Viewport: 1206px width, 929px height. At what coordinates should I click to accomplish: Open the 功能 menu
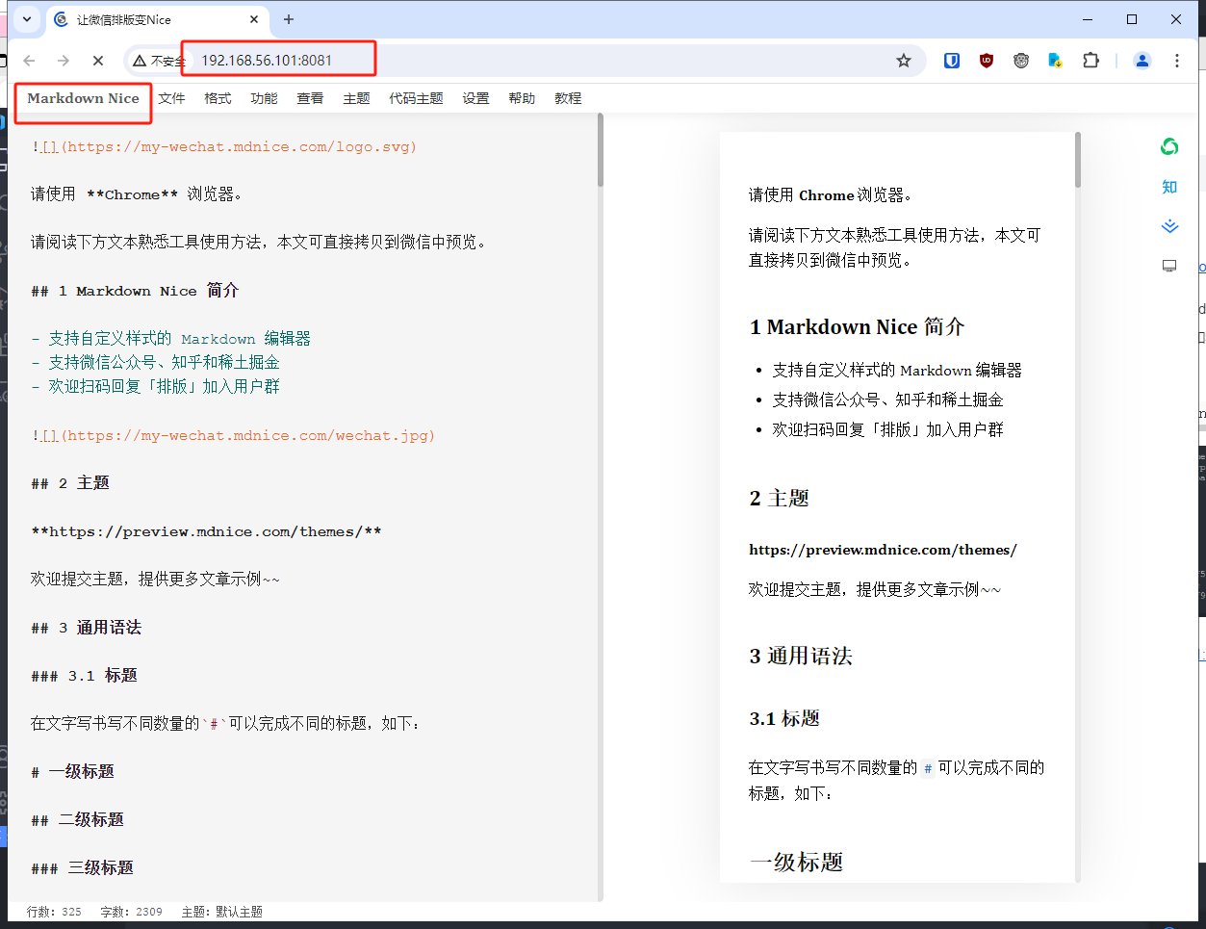coord(265,98)
